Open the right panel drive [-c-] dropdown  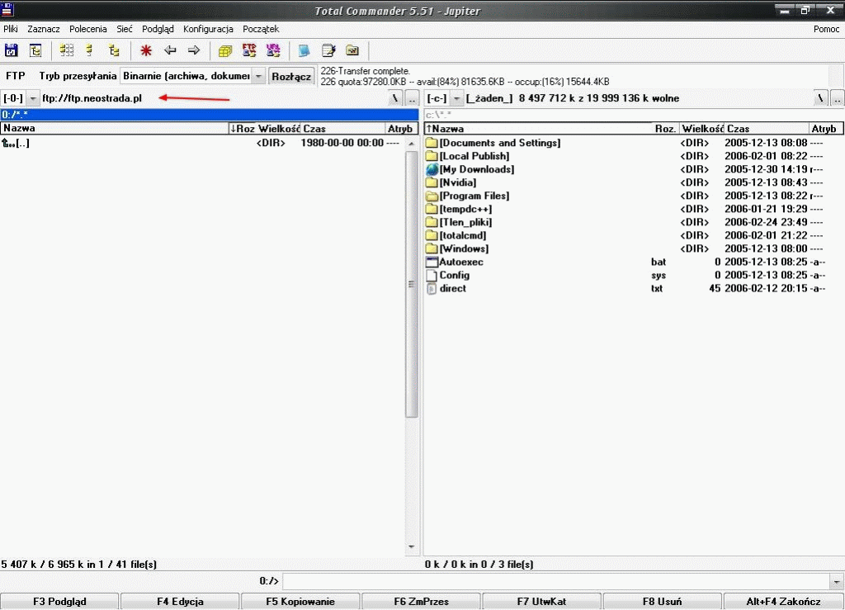click(456, 98)
